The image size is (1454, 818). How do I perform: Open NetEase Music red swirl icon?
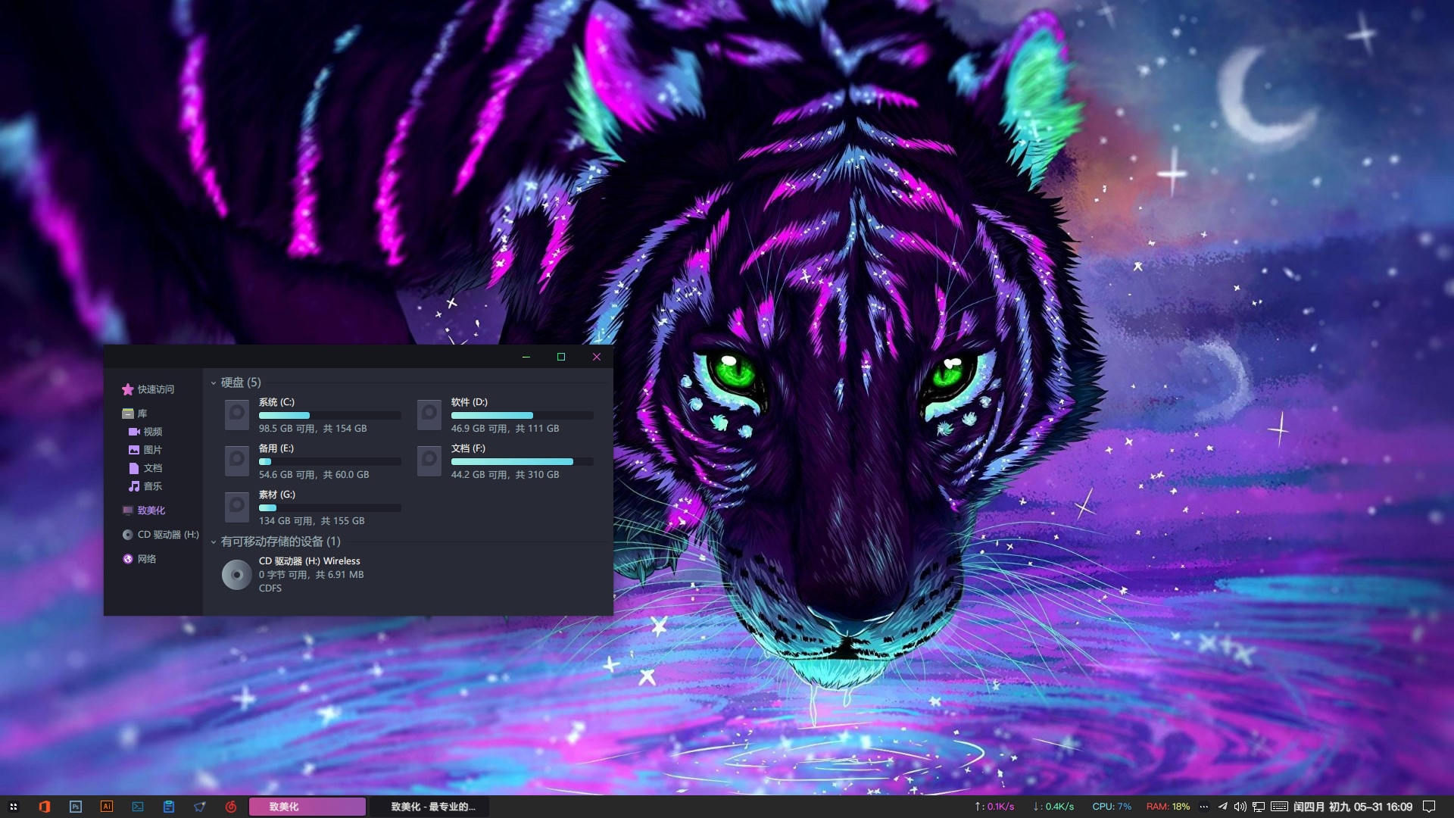230,807
